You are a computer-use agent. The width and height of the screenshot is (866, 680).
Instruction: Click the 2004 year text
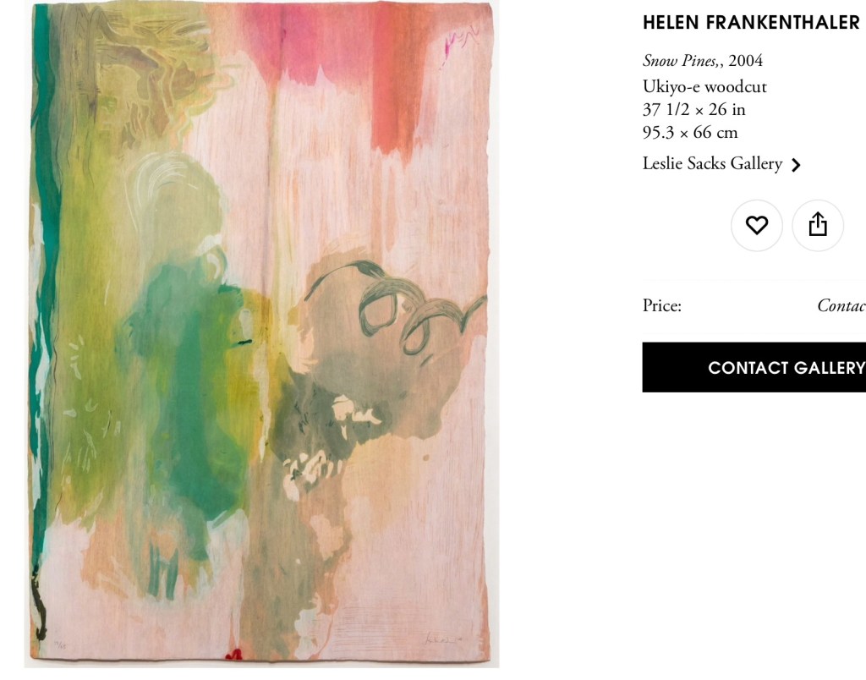(746, 60)
